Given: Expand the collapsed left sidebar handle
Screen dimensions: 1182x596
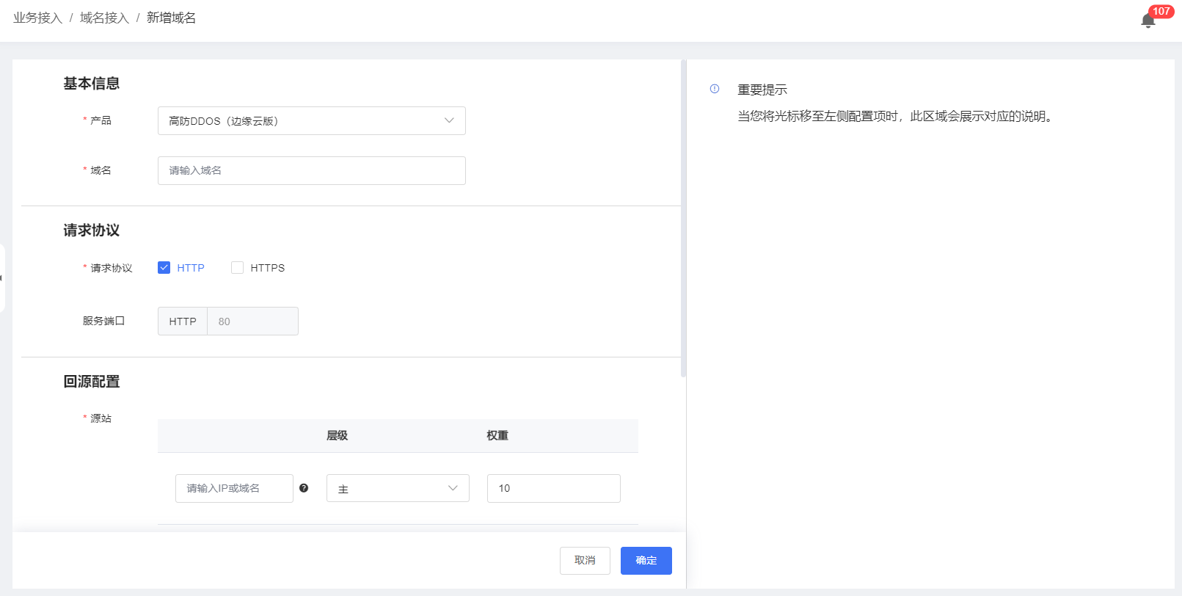Looking at the screenshot, I should (x=2, y=278).
